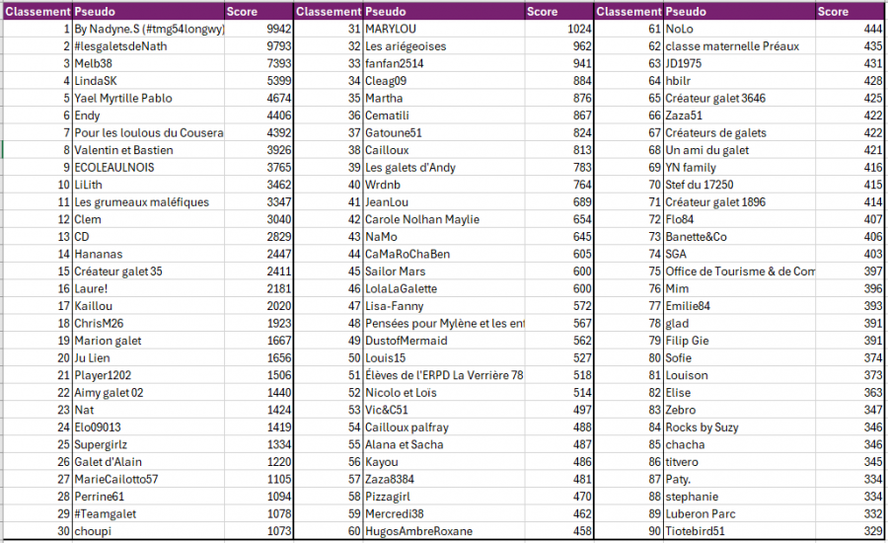
Task: Click the cell 'ChrisM26'
Action: (148, 323)
